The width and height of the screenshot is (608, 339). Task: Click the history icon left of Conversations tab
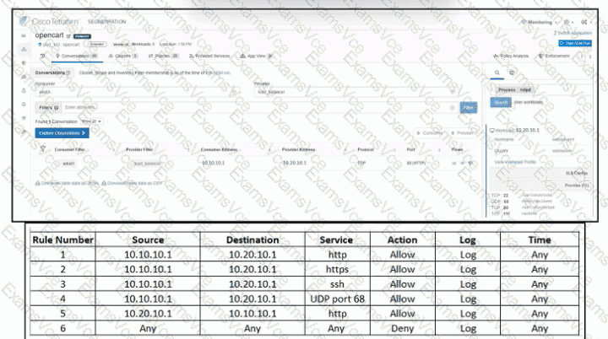pos(43,56)
